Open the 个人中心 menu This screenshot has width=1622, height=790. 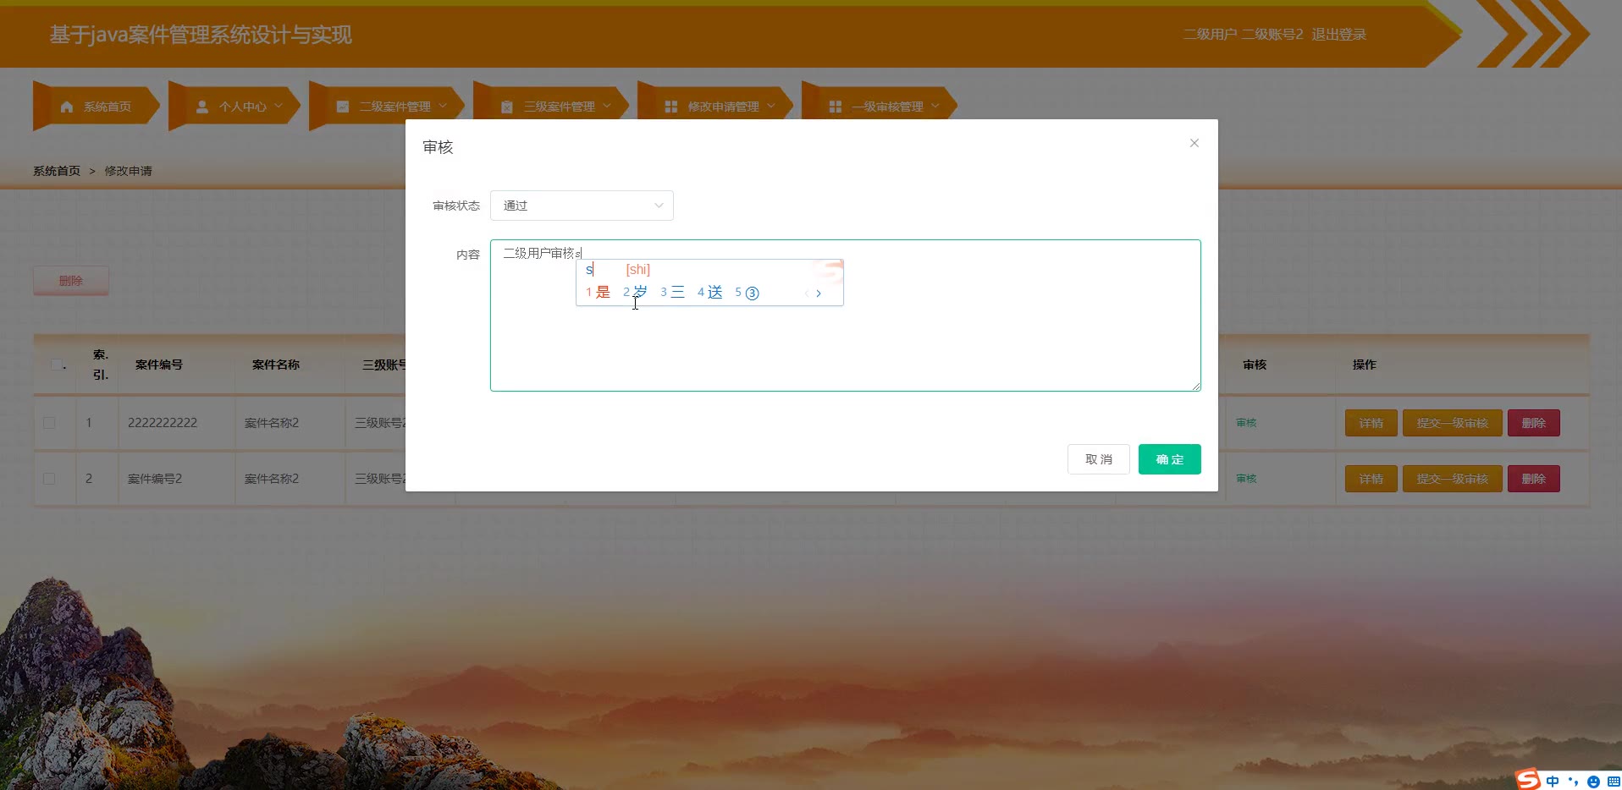click(x=234, y=107)
